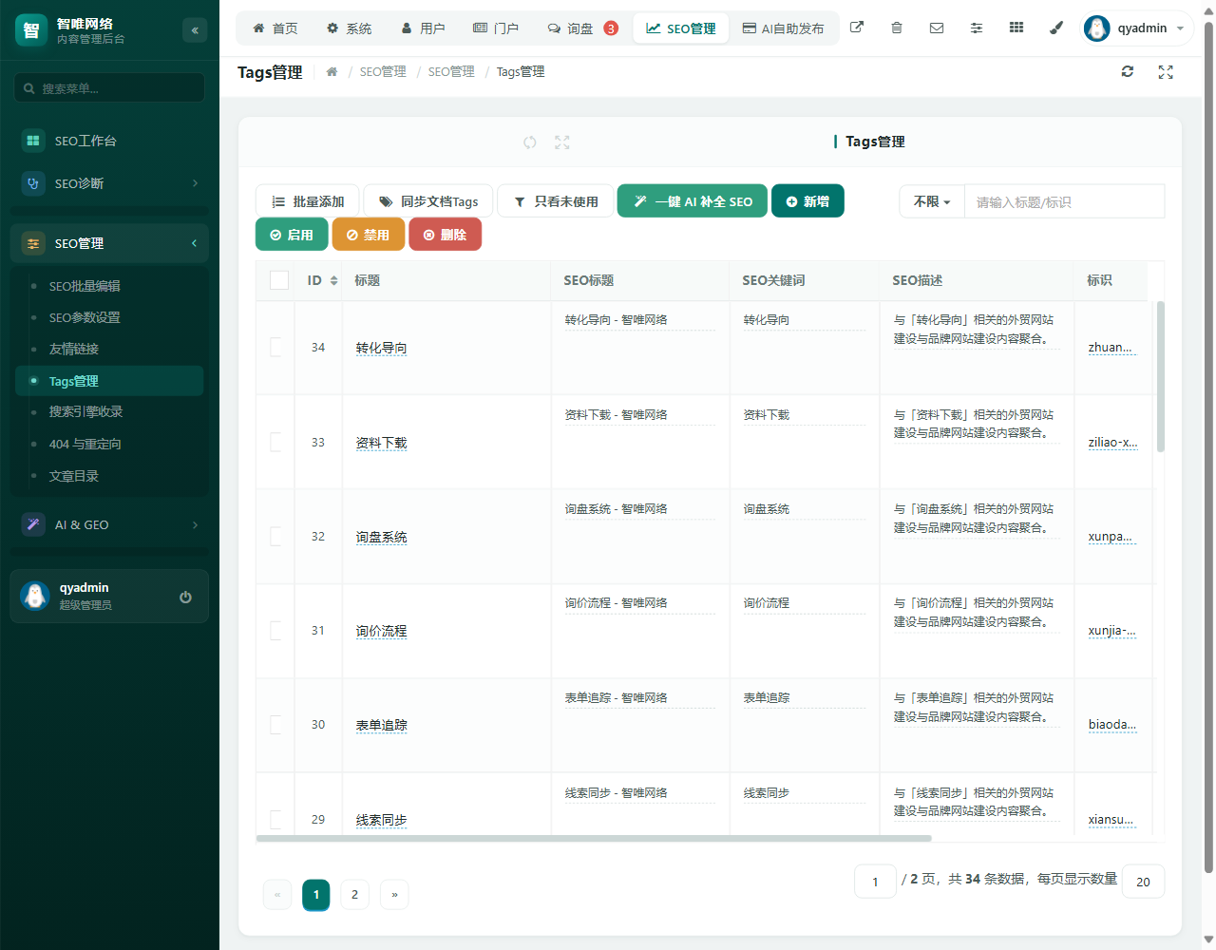This screenshot has width=1216, height=950.
Task: Click the panel expand icon beside Tags管理 title
Action: point(562,142)
